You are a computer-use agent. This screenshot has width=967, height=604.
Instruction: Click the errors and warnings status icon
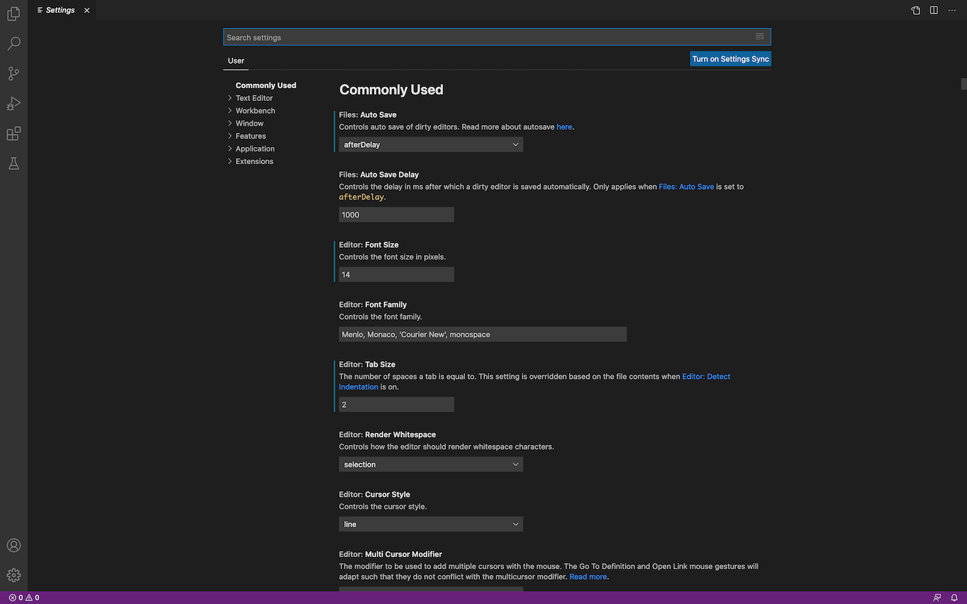coord(21,598)
